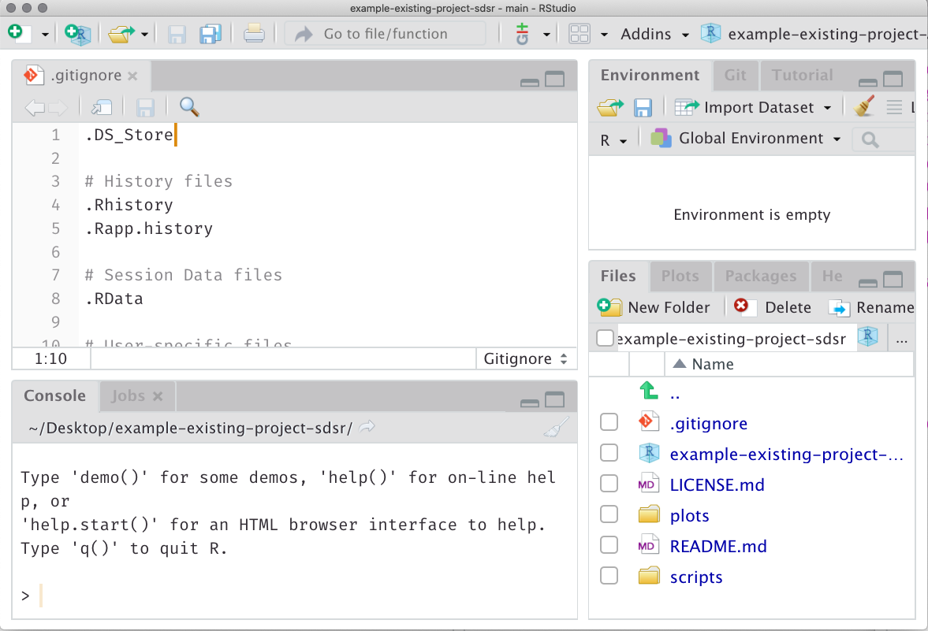The image size is (928, 631).
Task: Open the Git toolbar dropdown arrow
Action: [x=546, y=35]
